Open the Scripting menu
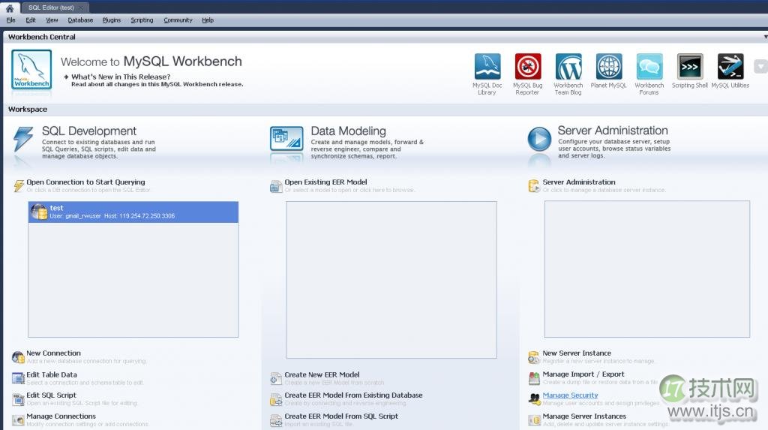The width and height of the screenshot is (768, 430). pyautogui.click(x=142, y=20)
